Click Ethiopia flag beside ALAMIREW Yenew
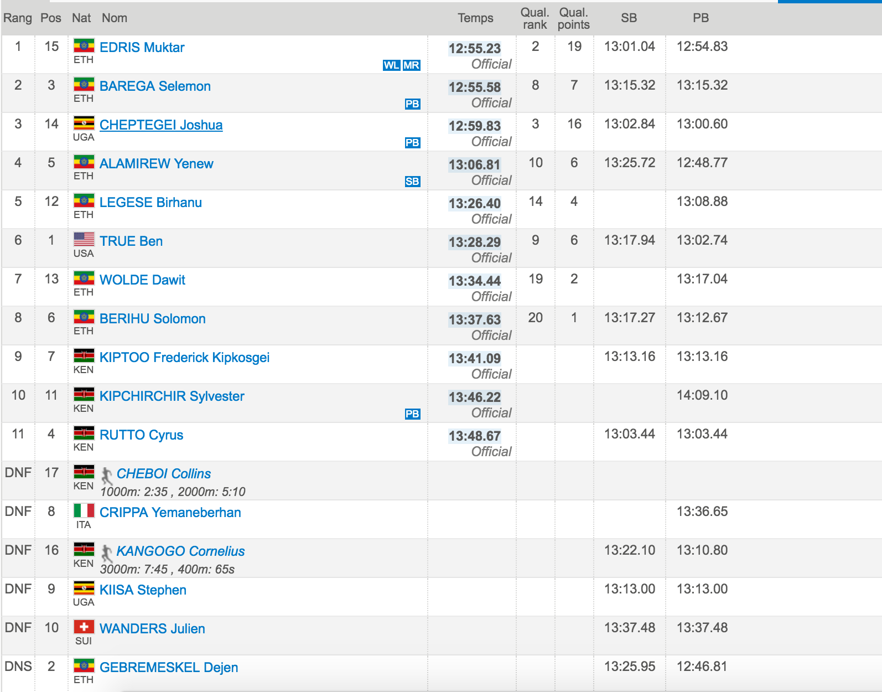The image size is (882, 692). click(x=84, y=162)
